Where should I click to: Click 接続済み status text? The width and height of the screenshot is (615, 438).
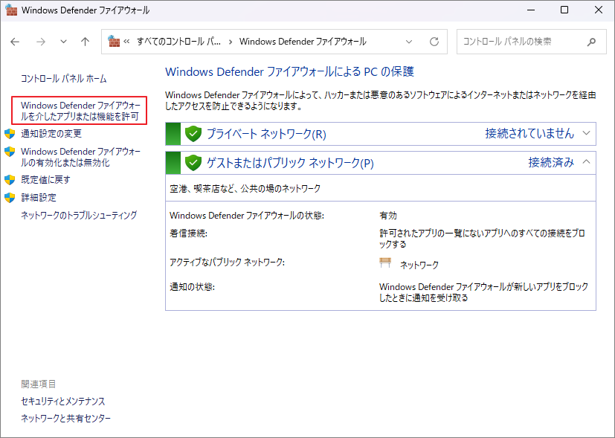[551, 162]
